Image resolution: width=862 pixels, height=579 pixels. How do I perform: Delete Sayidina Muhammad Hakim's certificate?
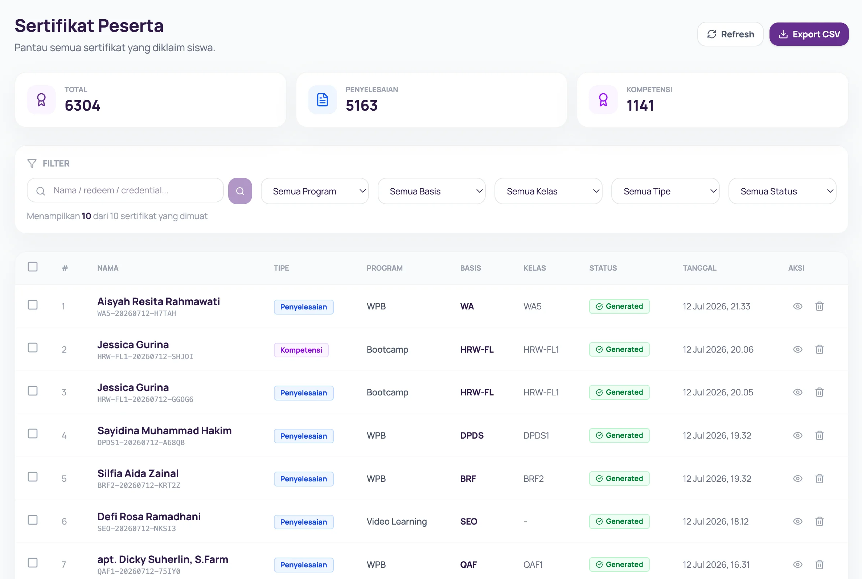coord(819,435)
